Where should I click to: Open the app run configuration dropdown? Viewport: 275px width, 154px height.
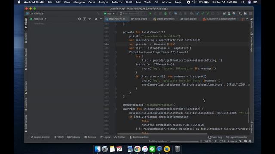coord(109,13)
